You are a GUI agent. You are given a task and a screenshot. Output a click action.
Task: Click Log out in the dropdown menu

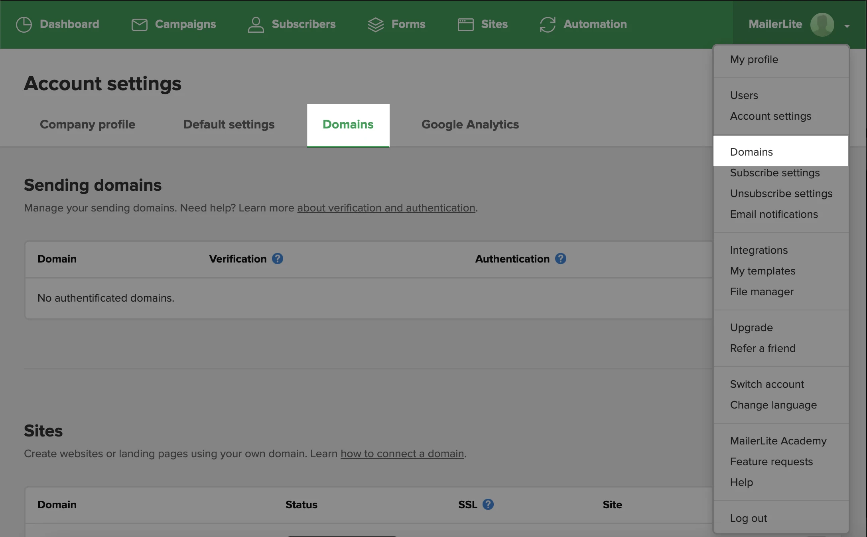[x=748, y=518]
